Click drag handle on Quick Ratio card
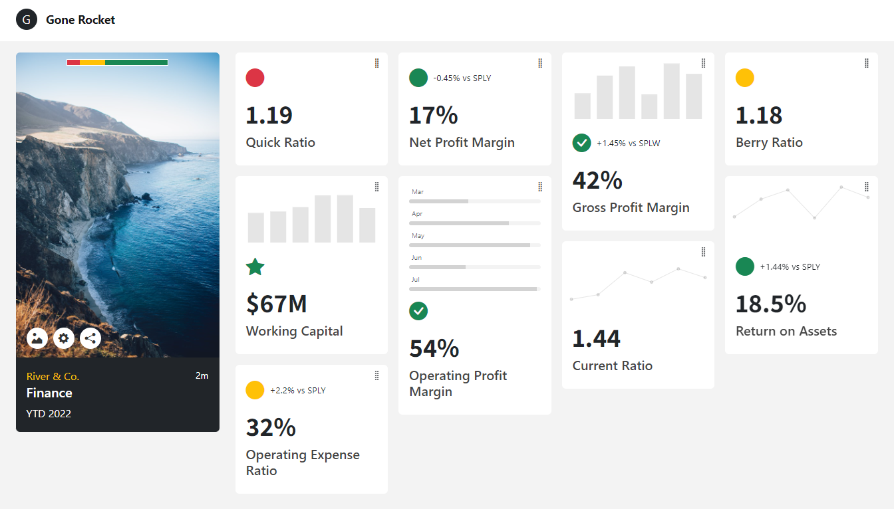 click(x=376, y=63)
